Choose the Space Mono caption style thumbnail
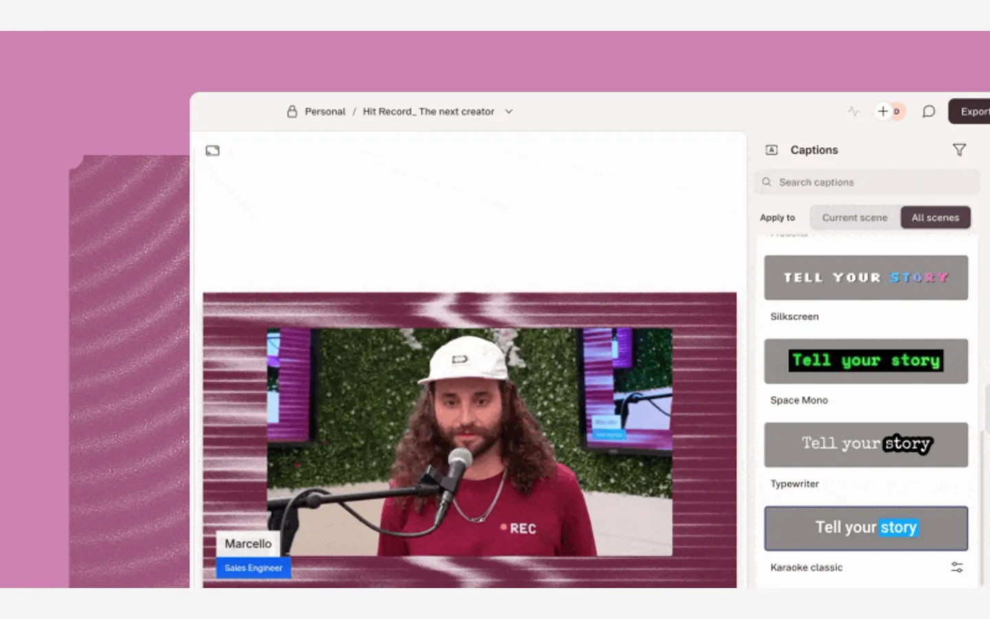990x619 pixels. click(x=866, y=361)
